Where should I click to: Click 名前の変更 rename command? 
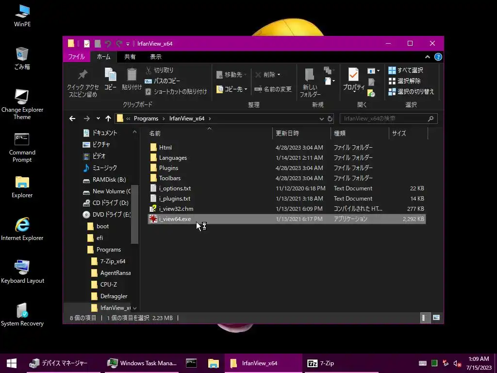(273, 89)
